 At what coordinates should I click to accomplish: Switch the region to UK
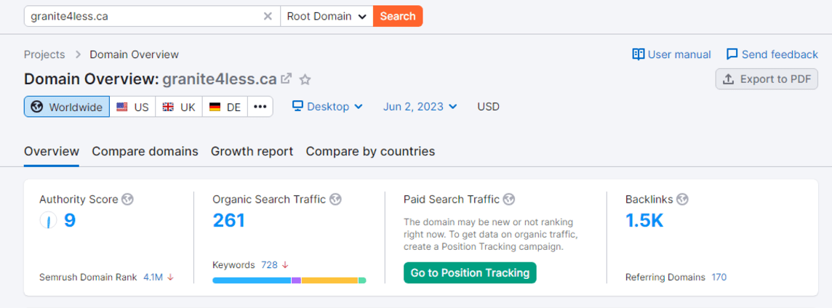coord(179,107)
